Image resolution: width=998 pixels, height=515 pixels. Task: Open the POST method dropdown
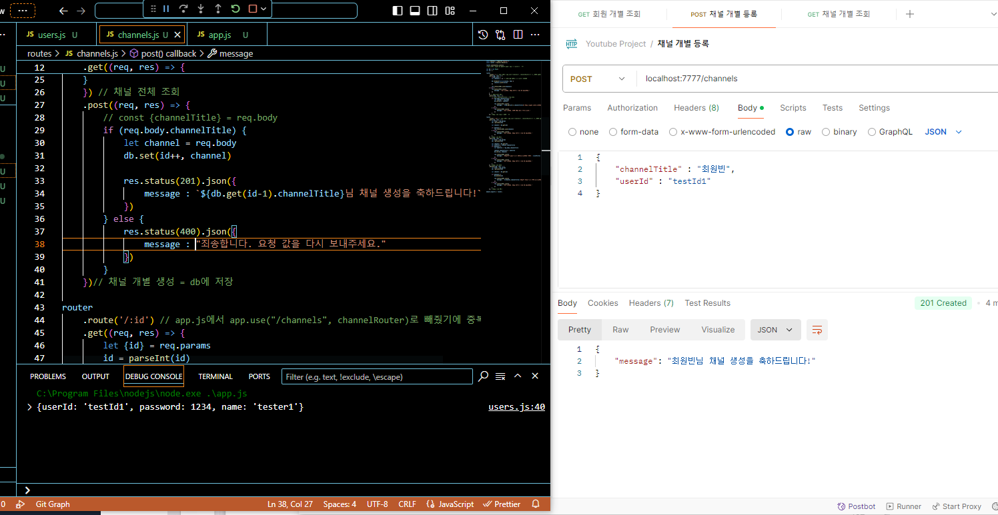598,79
